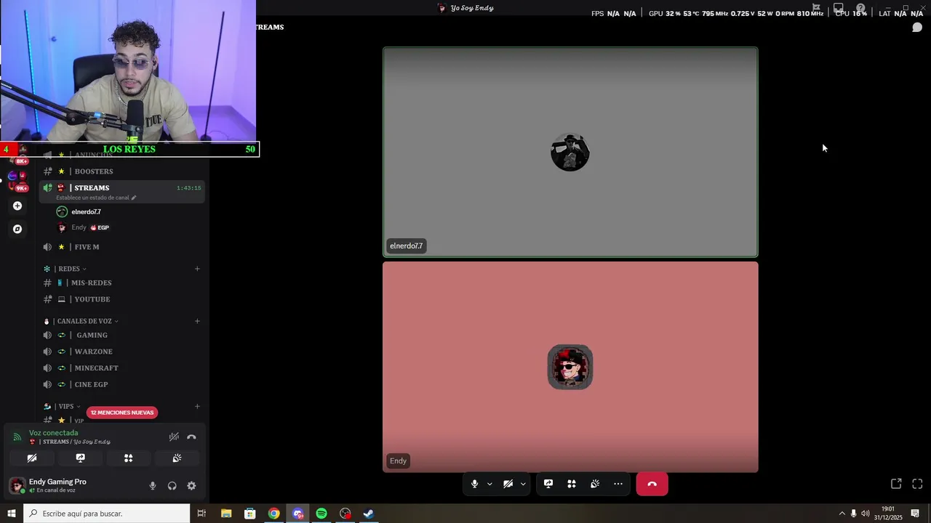Open Spotify from the taskbar
Image resolution: width=931 pixels, height=523 pixels.
point(321,514)
